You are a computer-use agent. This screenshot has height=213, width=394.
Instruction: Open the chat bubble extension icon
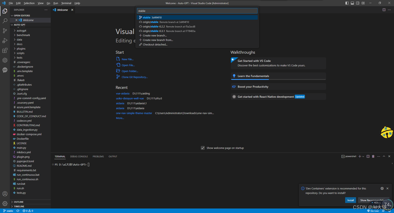[x=5, y=70]
